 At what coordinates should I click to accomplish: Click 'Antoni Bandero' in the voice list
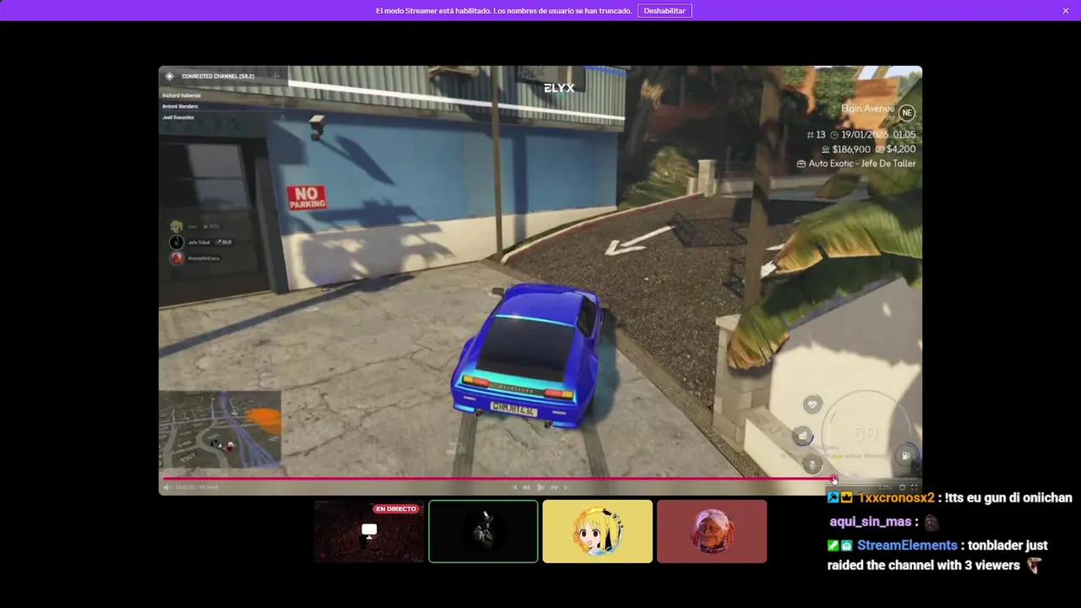point(180,106)
